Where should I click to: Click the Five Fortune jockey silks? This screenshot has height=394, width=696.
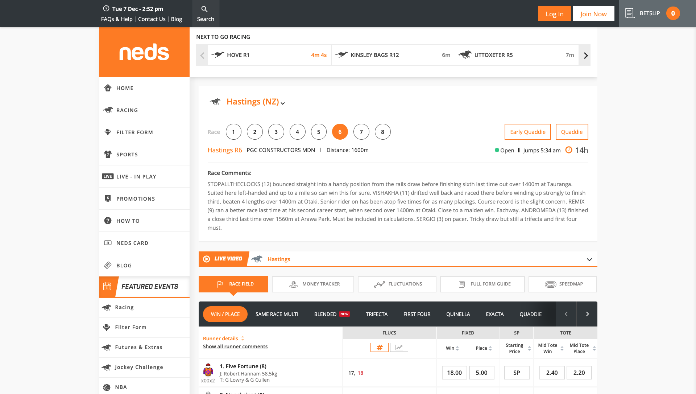coord(208,370)
